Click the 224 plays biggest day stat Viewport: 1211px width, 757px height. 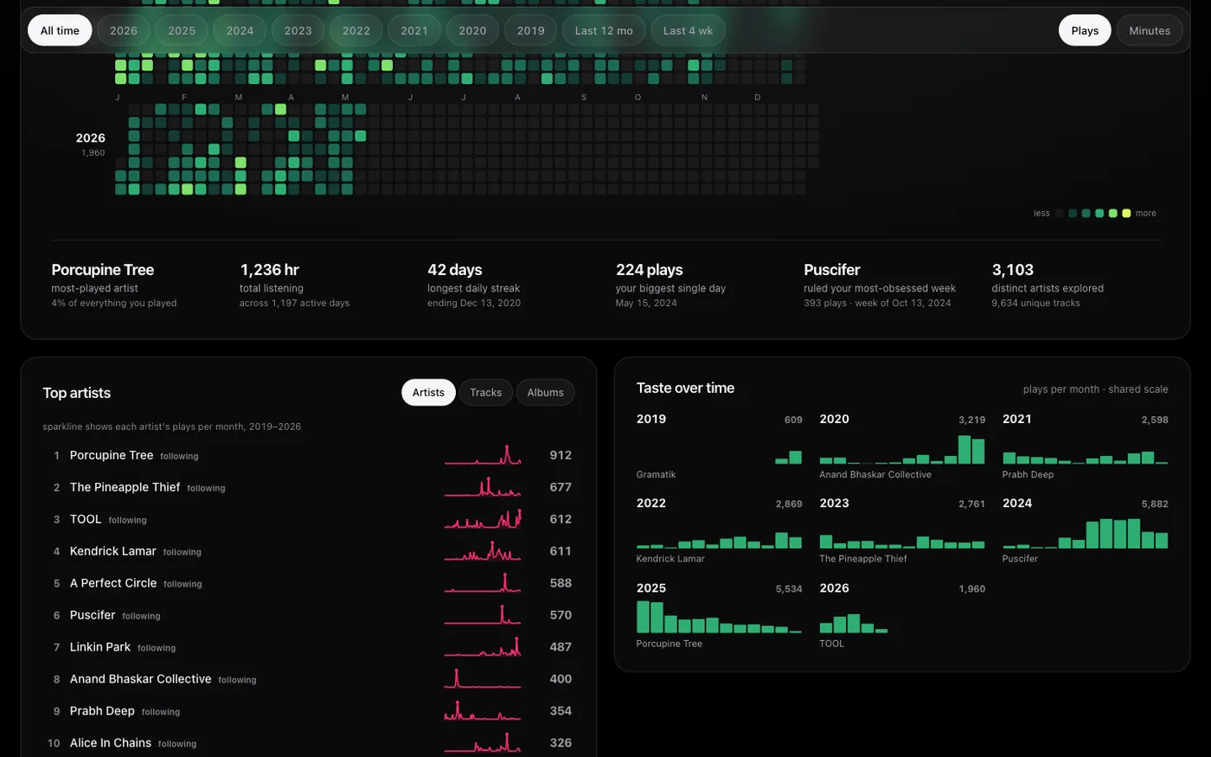[671, 285]
